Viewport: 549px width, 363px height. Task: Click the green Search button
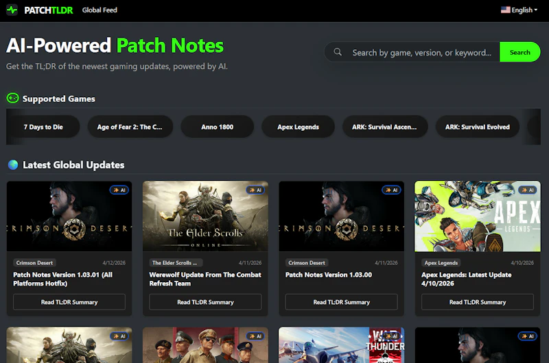tap(519, 52)
